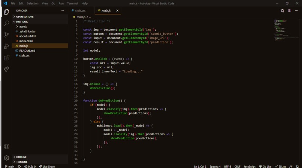Change the JavaScript language mode
Image resolution: width=302 pixels, height=168 pixels.
(x=250, y=167)
